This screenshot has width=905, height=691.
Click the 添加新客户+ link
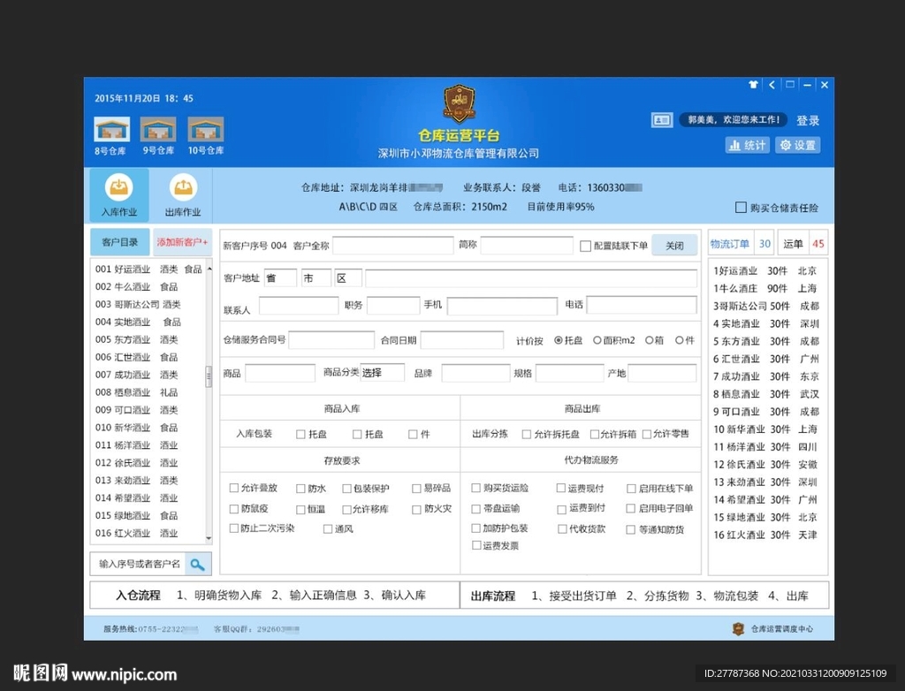click(182, 241)
